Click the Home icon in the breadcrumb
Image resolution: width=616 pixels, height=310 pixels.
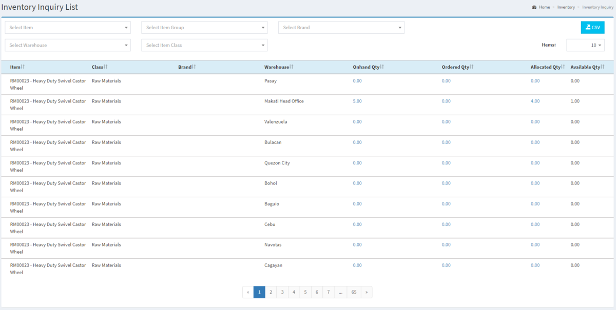[534, 7]
